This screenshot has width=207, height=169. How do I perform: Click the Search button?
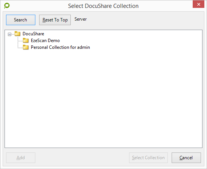click(21, 20)
